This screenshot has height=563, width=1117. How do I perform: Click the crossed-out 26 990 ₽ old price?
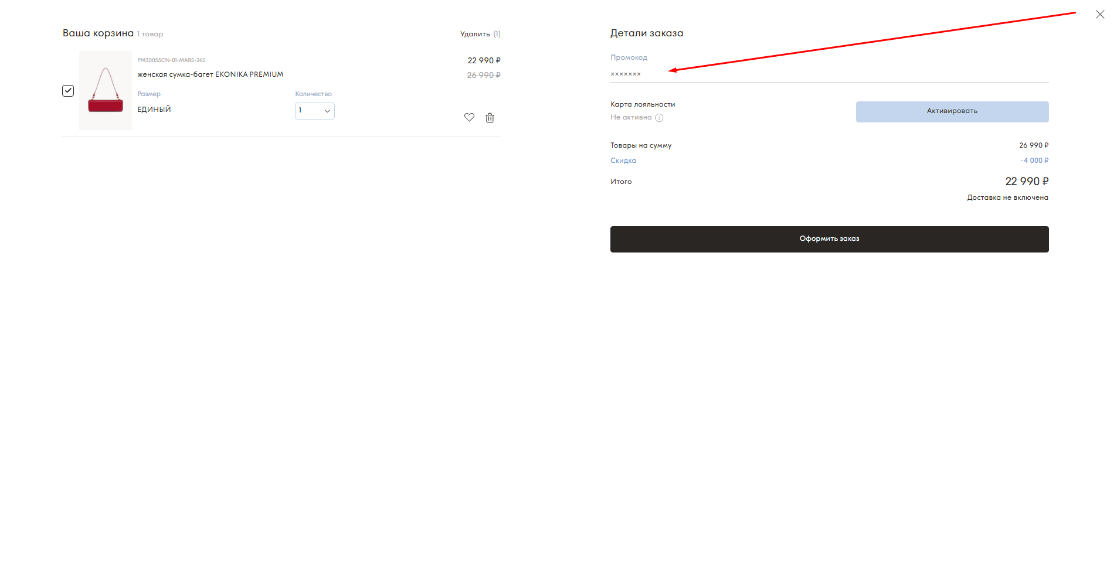coord(483,75)
